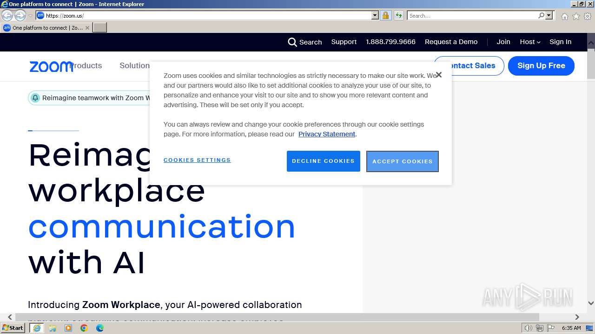Expand the Host dropdown menu
This screenshot has width=595, height=334.
(530, 42)
